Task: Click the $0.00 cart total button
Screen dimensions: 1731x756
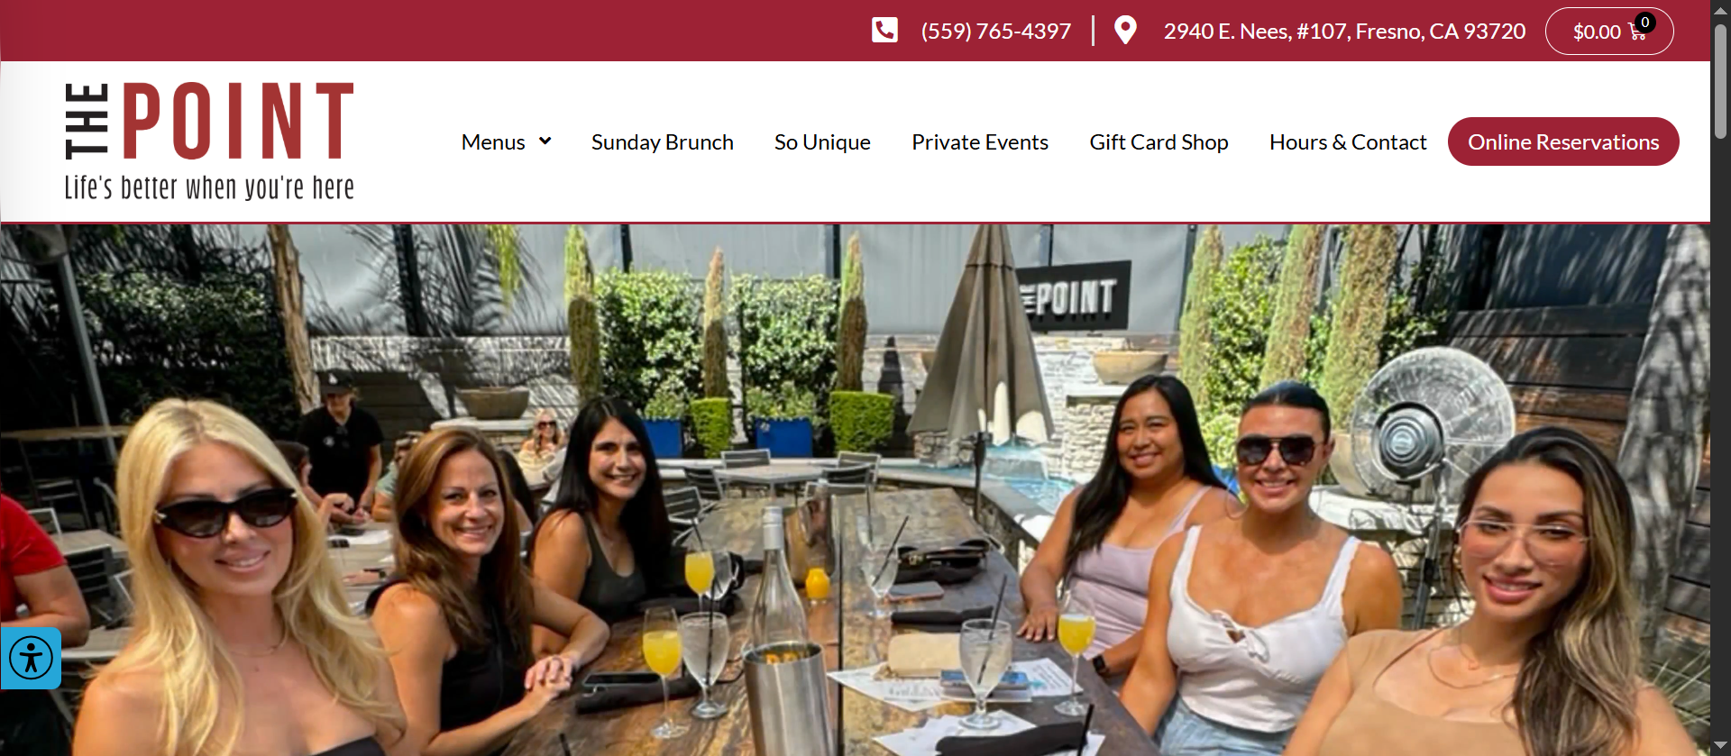Action: point(1609,32)
